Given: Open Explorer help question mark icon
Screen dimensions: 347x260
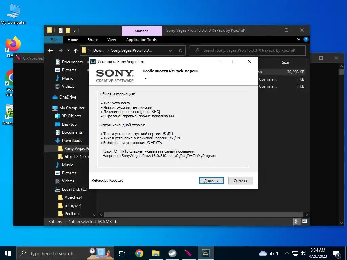Looking at the screenshot, I should (x=306, y=39).
